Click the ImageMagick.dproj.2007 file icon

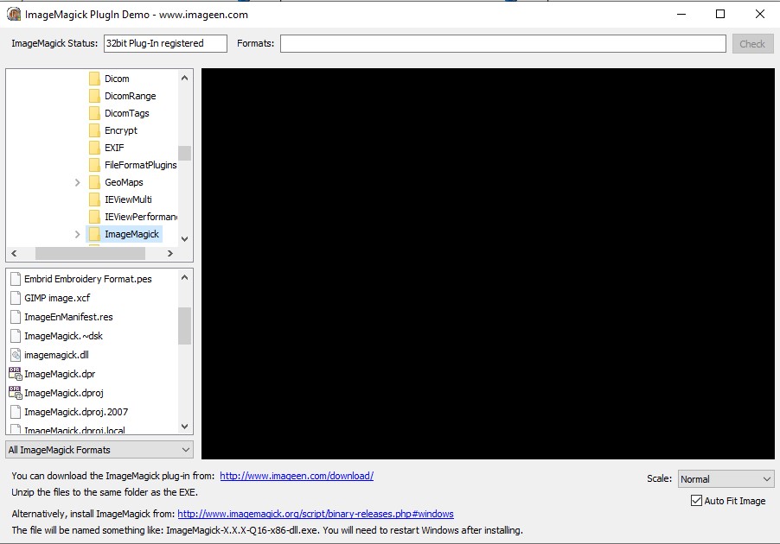click(16, 412)
